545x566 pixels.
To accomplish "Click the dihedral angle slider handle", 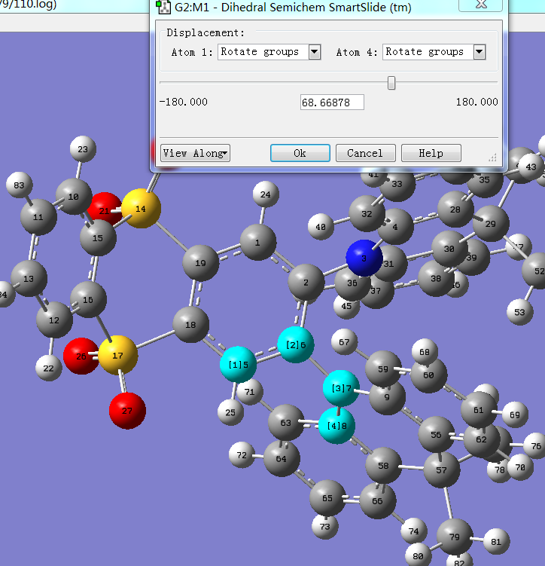I will (391, 83).
